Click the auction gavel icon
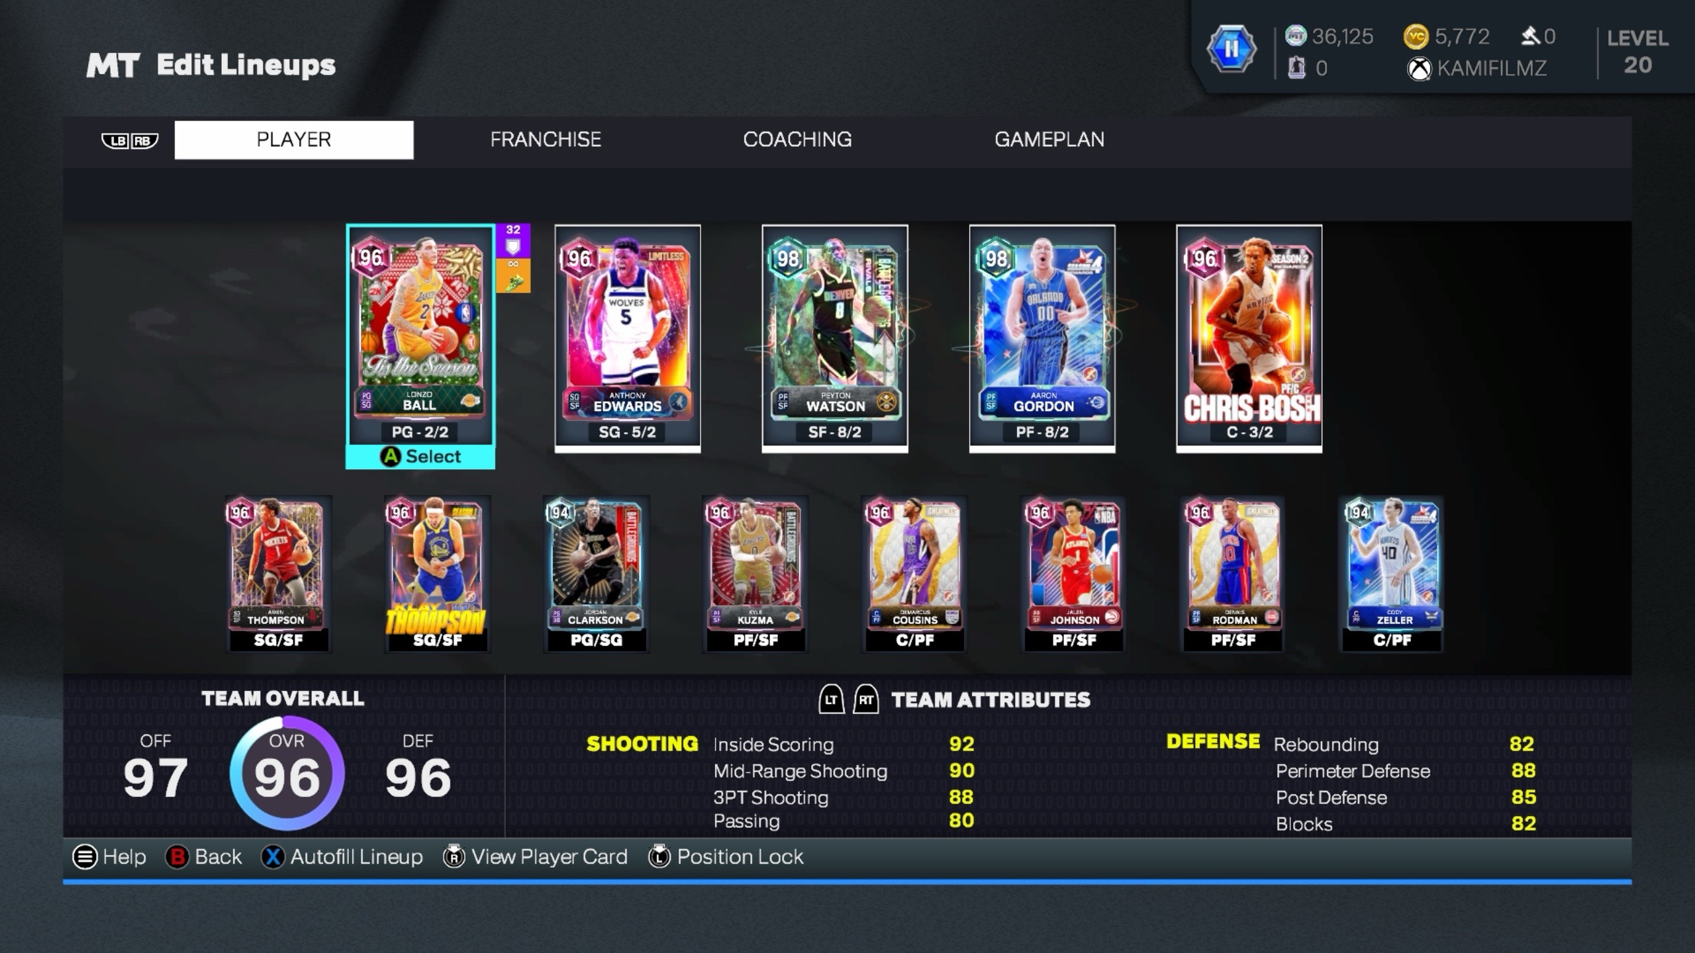The width and height of the screenshot is (1695, 953). point(1530,36)
